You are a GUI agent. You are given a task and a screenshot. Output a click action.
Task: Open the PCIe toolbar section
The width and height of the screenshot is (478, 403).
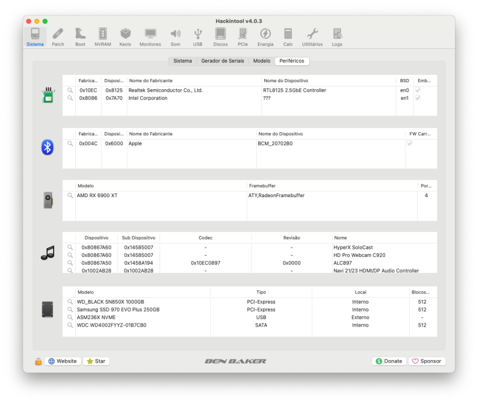click(243, 37)
